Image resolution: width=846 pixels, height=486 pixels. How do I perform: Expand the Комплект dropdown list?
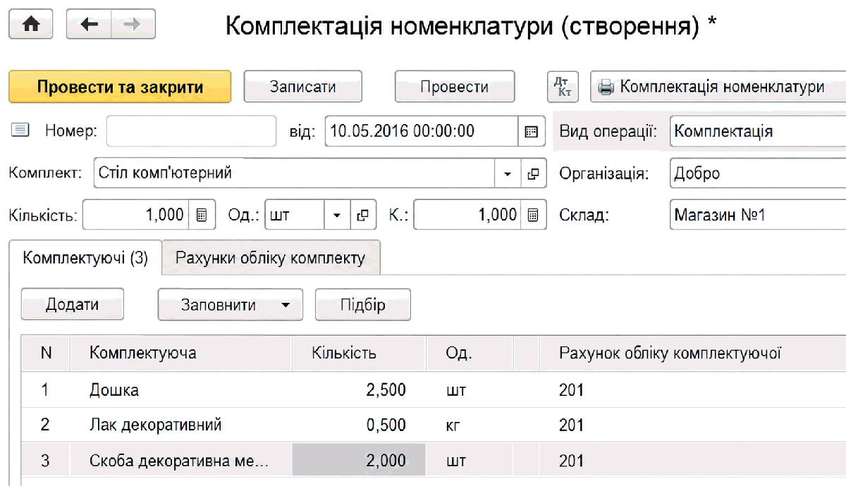[x=507, y=173]
